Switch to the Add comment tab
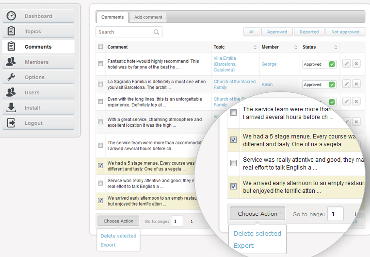The image size is (370, 257). tap(148, 17)
